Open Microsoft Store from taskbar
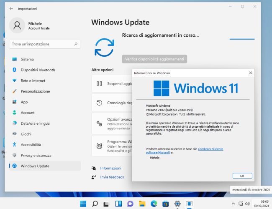 165,204
